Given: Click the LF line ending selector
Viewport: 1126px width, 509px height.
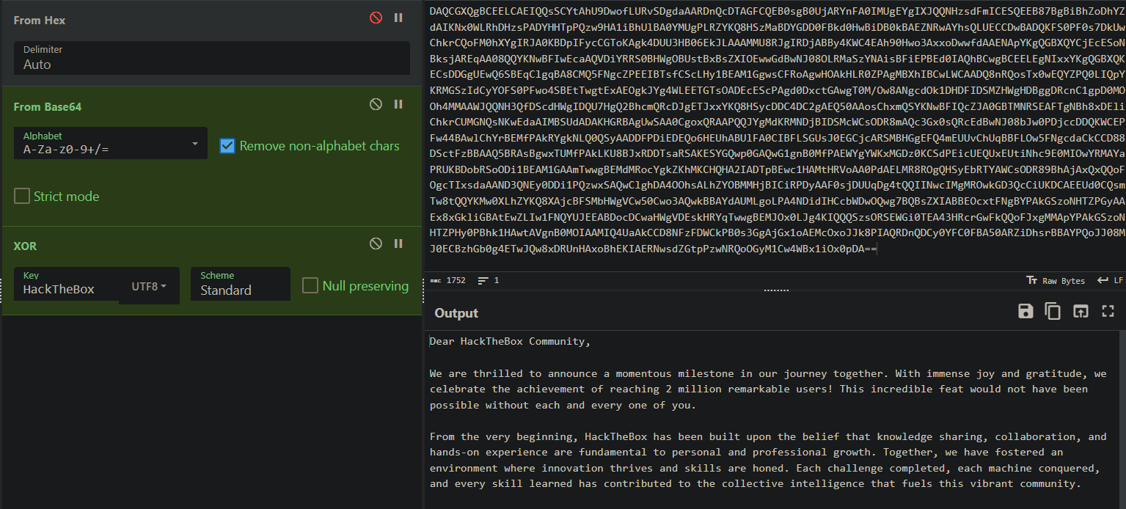Looking at the screenshot, I should pos(1110,281).
